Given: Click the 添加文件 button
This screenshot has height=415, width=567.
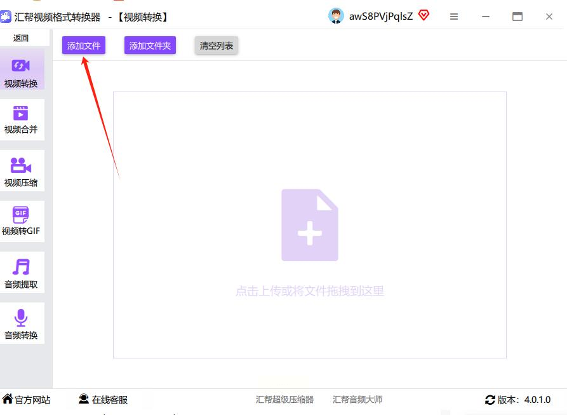Looking at the screenshot, I should pyautogui.click(x=84, y=46).
